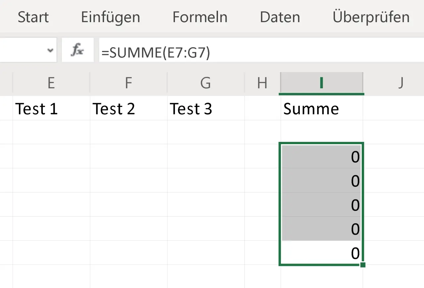Select the highlighted column header I
The height and width of the screenshot is (288, 424).
coord(321,83)
